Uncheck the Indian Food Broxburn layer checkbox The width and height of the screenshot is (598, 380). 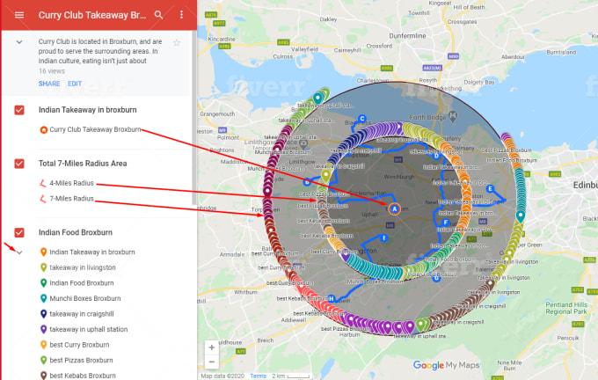[x=19, y=232]
